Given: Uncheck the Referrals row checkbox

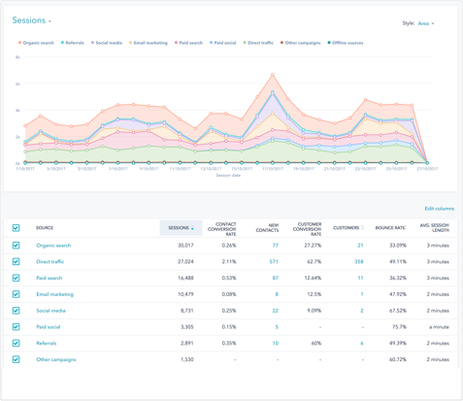Looking at the screenshot, I should point(16,343).
